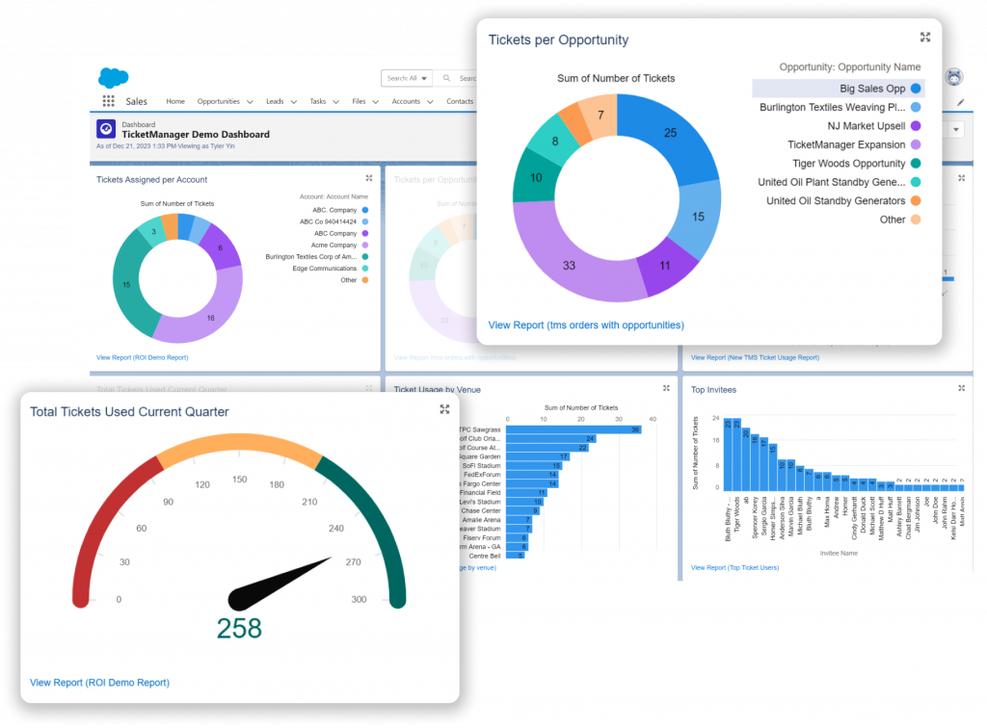Open View Report ROI Demo Report under gauge
Image resolution: width=987 pixels, height=728 pixels.
click(99, 682)
